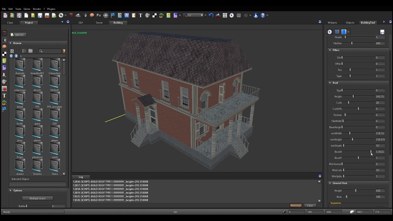Switch to the Class tab
393x221 pixels.
[x=10, y=23]
